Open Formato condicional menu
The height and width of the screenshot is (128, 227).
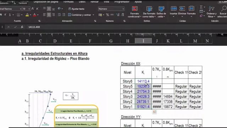135,12
